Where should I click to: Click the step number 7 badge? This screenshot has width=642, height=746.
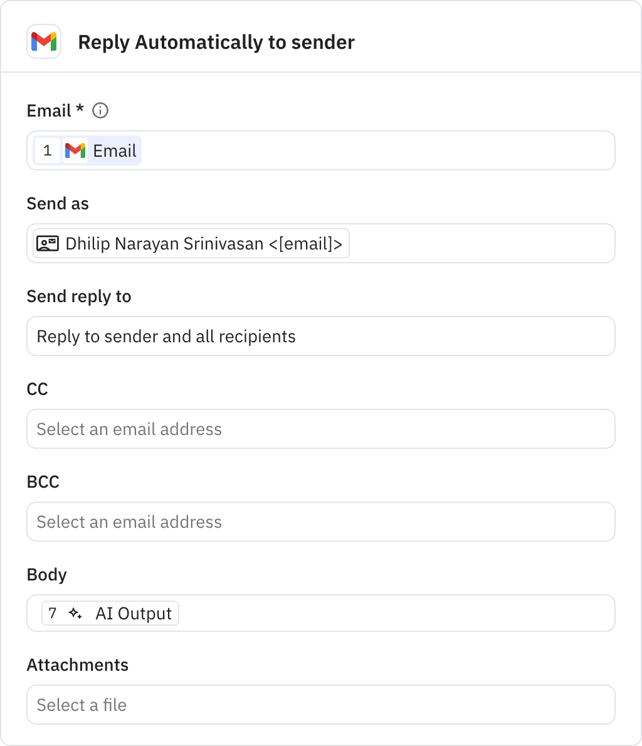point(53,613)
